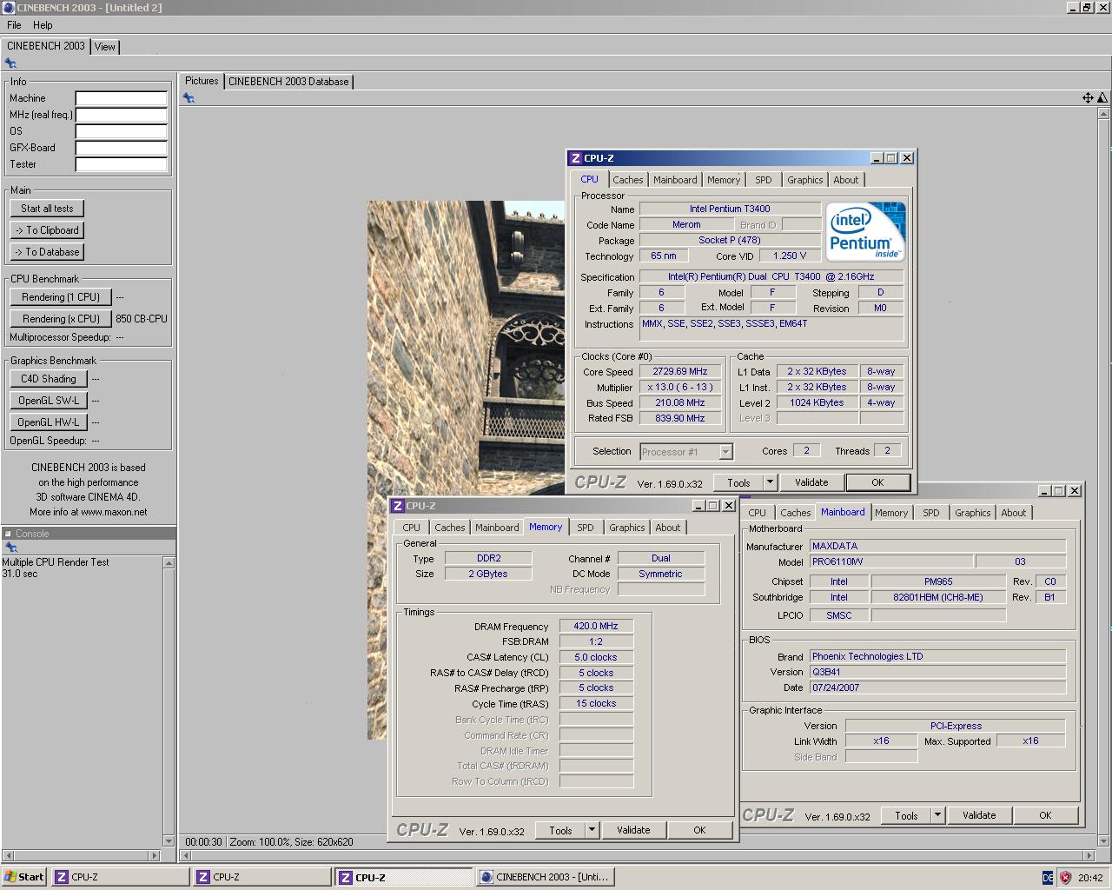Click the move arrows icon in Pictures panel
1112x890 pixels.
[1088, 98]
